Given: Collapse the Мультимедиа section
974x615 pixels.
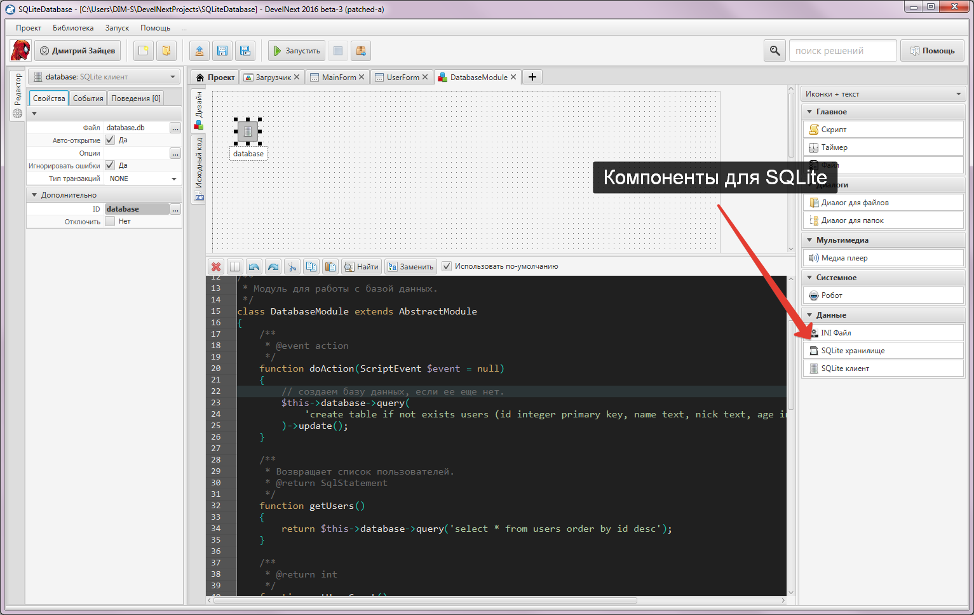Looking at the screenshot, I should [x=809, y=240].
